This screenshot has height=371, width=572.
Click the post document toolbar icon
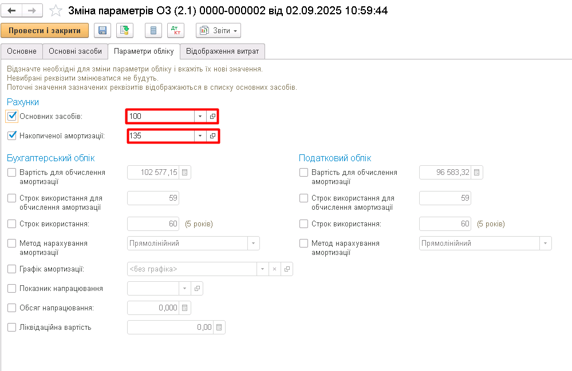coord(124,30)
